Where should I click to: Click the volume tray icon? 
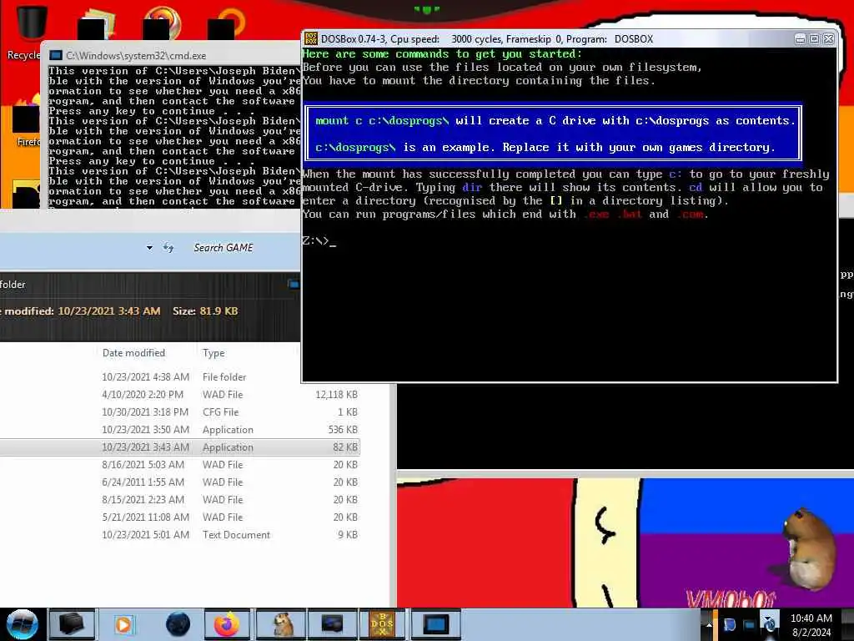[769, 624]
